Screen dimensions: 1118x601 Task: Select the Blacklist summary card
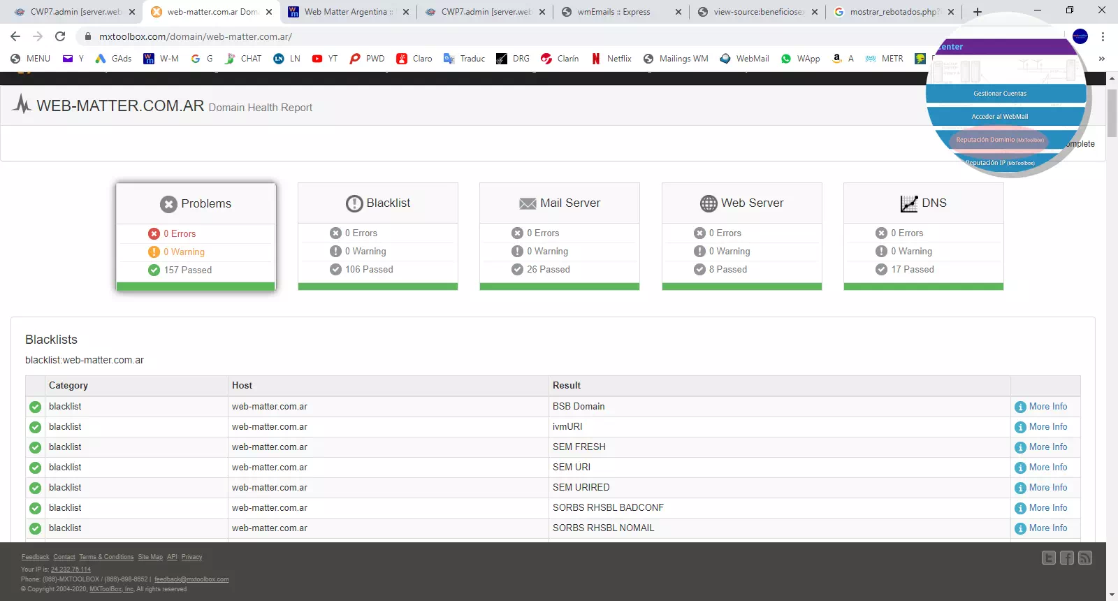point(377,236)
